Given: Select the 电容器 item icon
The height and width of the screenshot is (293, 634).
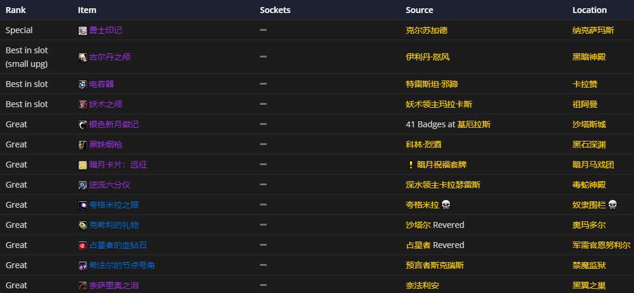Looking at the screenshot, I should (82, 84).
